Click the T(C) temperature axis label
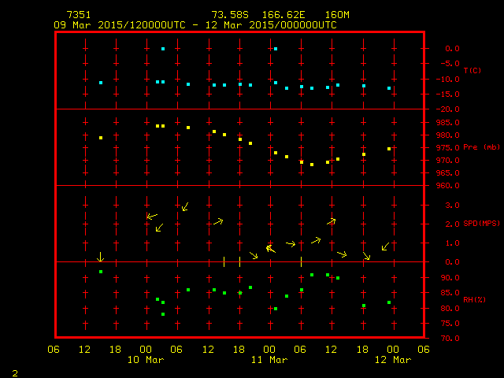This screenshot has height=378, width=504. [472, 71]
